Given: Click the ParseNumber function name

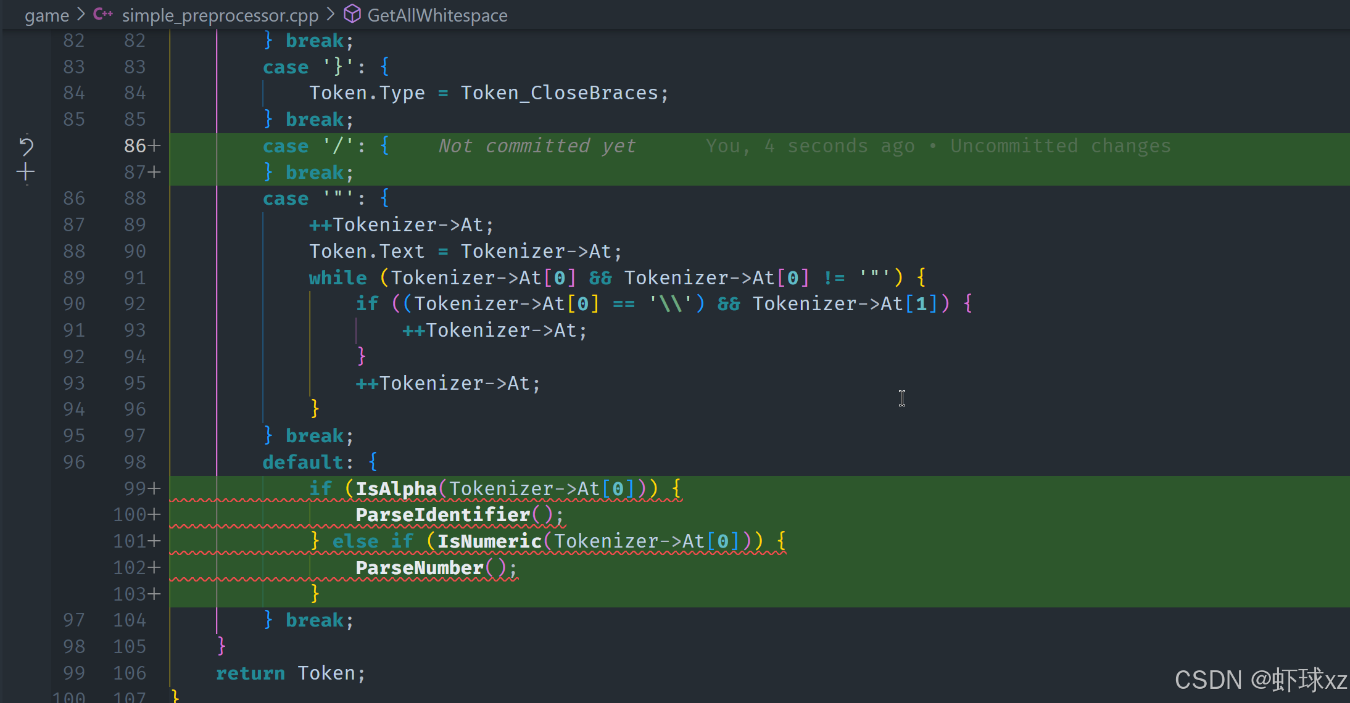Looking at the screenshot, I should coord(419,568).
